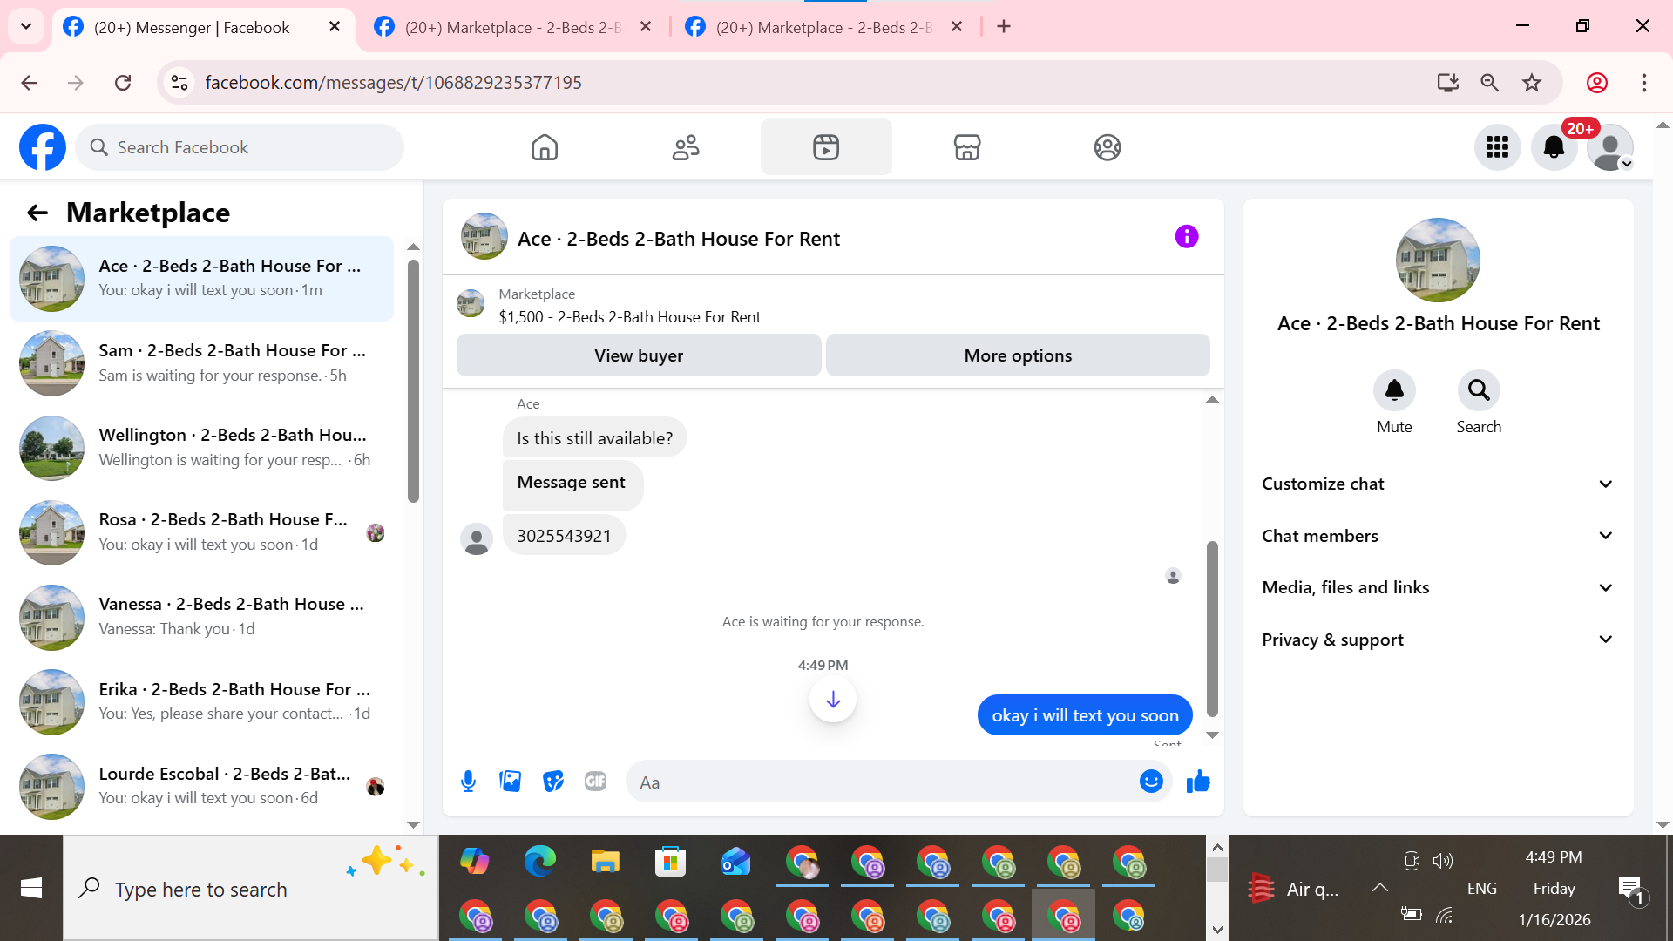Toggle the purple conversation info button
Screen dimensions: 1673x941
[1187, 237]
